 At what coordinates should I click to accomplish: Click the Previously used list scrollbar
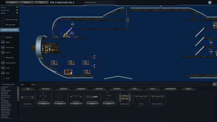point(18,94)
